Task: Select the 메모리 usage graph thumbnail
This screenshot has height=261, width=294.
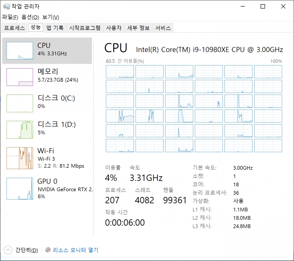Action: tap(20, 77)
